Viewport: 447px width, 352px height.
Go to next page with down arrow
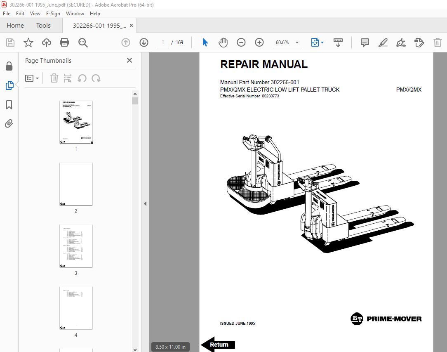coord(144,43)
